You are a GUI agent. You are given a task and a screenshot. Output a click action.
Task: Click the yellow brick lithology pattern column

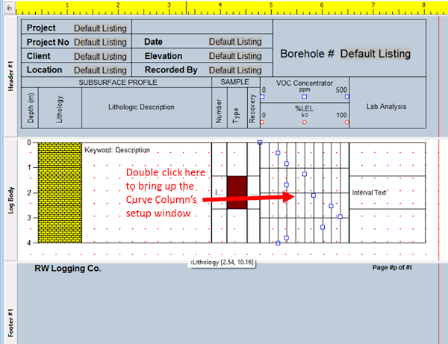60,192
